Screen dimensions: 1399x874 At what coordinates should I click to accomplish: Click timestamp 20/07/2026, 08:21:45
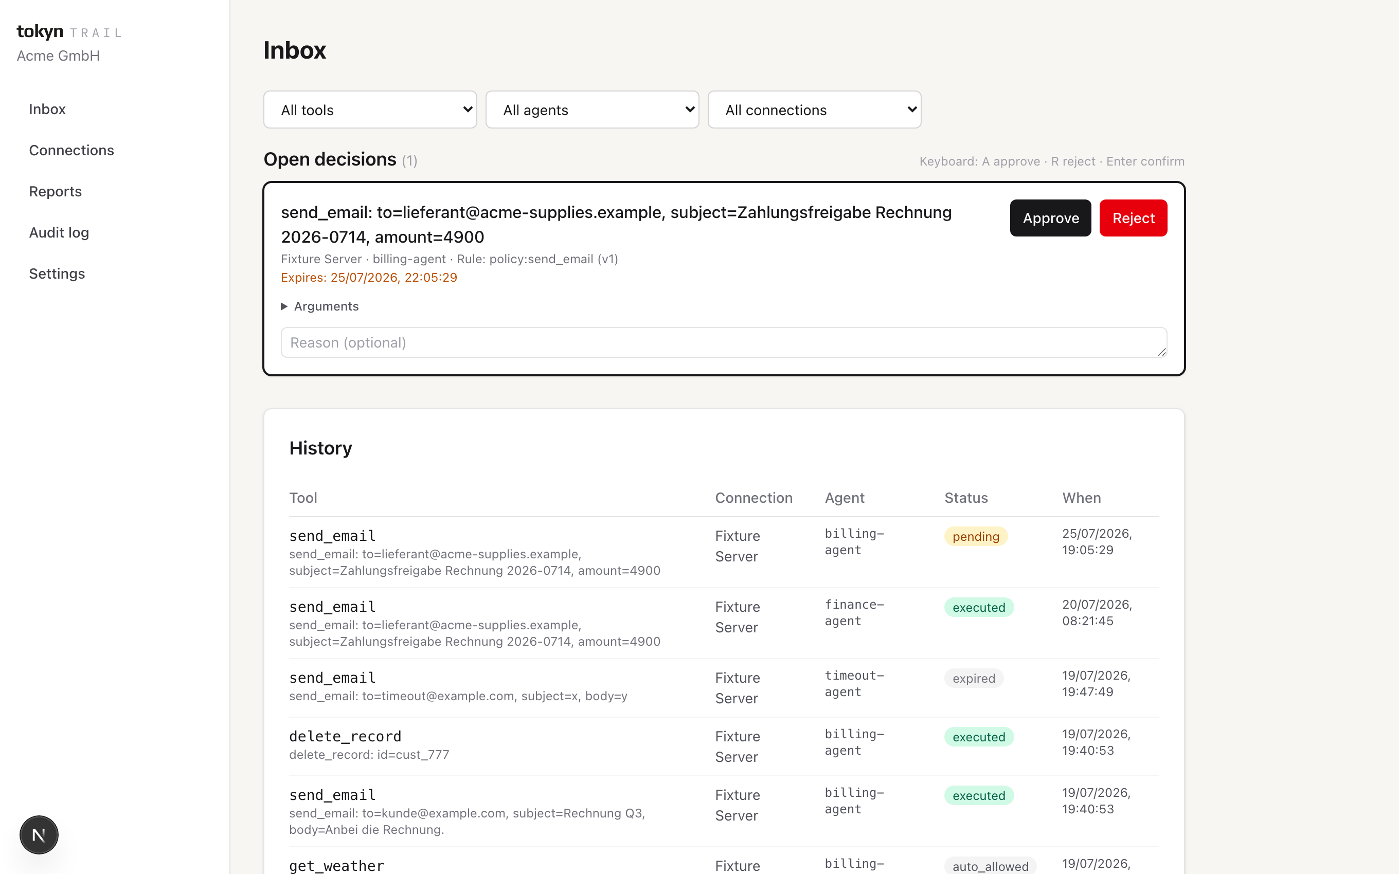point(1097,613)
